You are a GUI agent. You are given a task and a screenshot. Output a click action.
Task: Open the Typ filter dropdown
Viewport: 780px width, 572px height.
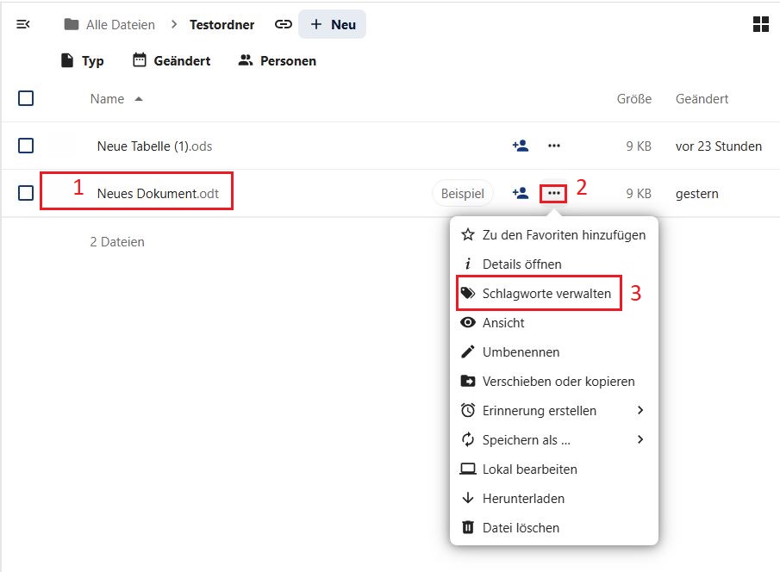coord(82,60)
